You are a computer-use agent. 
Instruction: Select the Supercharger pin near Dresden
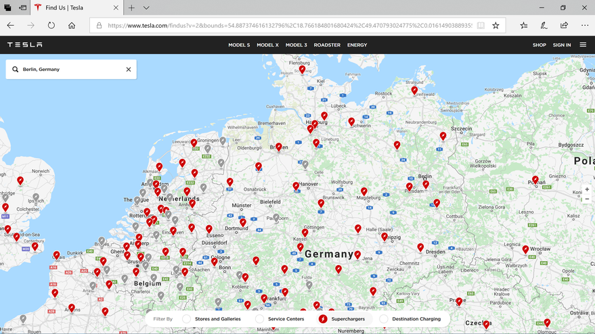click(x=420, y=247)
